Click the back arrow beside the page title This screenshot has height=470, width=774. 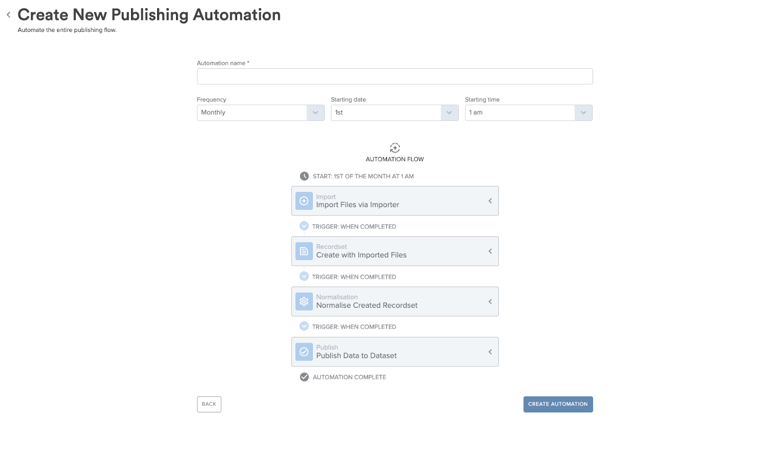pos(8,14)
